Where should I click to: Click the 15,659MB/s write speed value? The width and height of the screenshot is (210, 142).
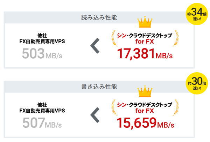click(x=146, y=123)
